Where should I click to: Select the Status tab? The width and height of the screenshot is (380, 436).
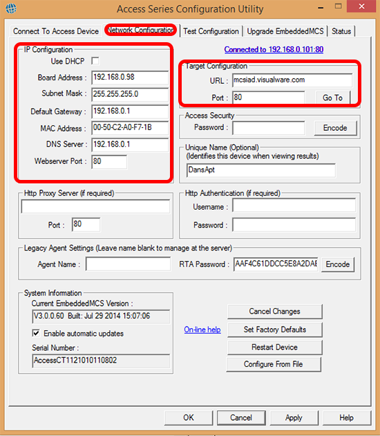[x=341, y=31]
